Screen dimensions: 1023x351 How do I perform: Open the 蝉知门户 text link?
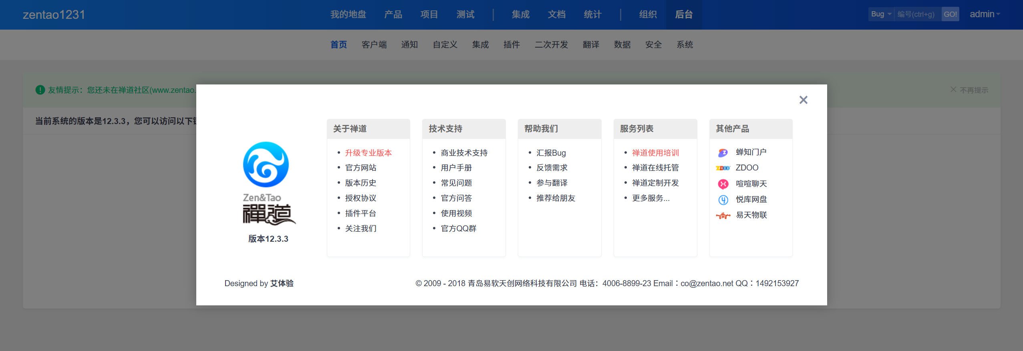point(751,152)
